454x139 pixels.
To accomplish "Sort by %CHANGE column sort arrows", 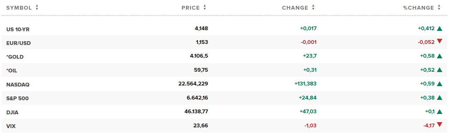I will point(439,8).
